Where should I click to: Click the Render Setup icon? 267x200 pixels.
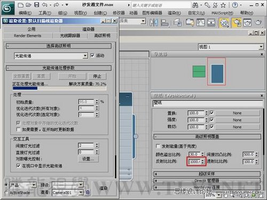[237, 23]
